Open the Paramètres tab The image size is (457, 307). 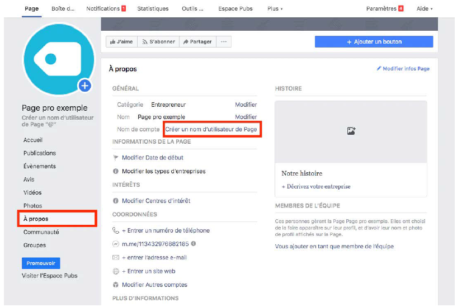point(385,9)
